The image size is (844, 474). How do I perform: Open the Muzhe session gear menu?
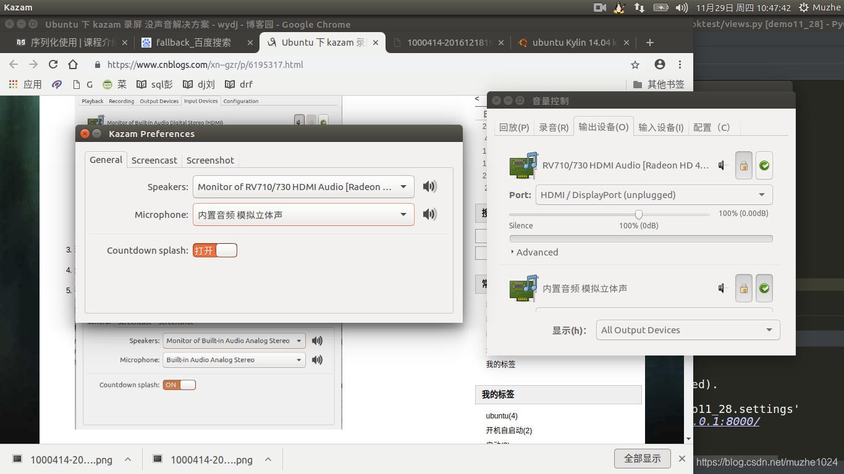(821, 7)
